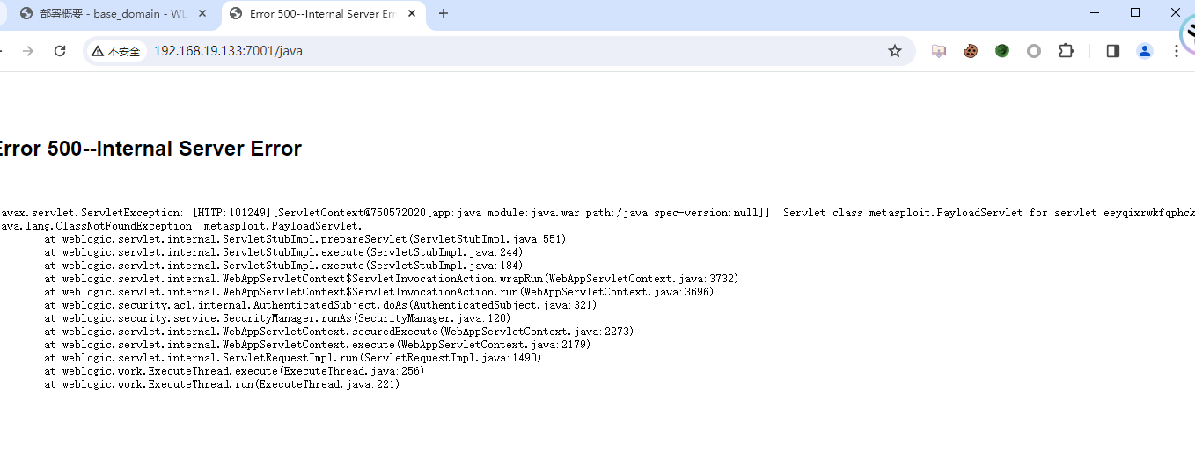Click the ServletRequestImpl.run stack line
The height and width of the screenshot is (459, 1195).
pyautogui.click(x=293, y=358)
